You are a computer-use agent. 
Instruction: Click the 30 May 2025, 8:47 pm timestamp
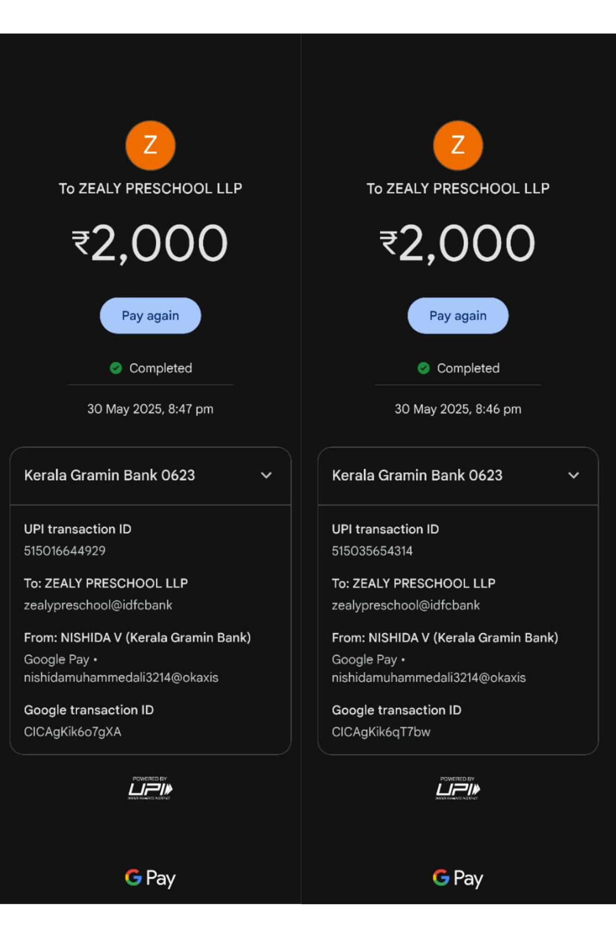coord(150,409)
